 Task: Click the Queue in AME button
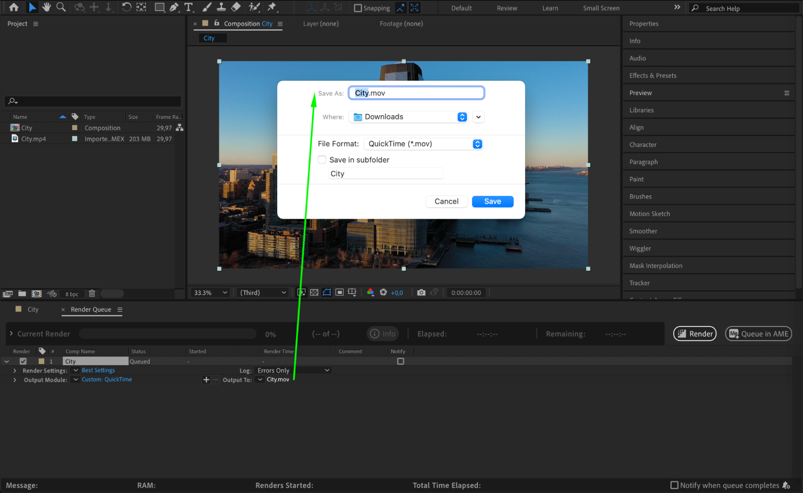(x=758, y=334)
